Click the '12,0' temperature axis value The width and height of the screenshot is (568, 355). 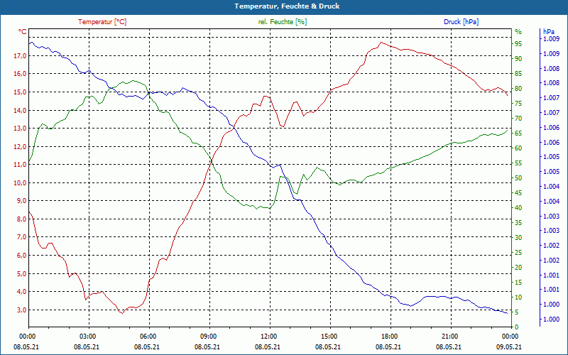[20, 147]
